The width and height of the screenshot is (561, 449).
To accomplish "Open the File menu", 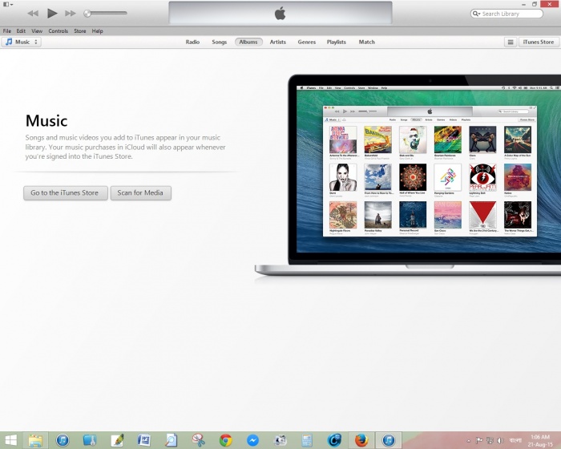I will pyautogui.click(x=7, y=31).
